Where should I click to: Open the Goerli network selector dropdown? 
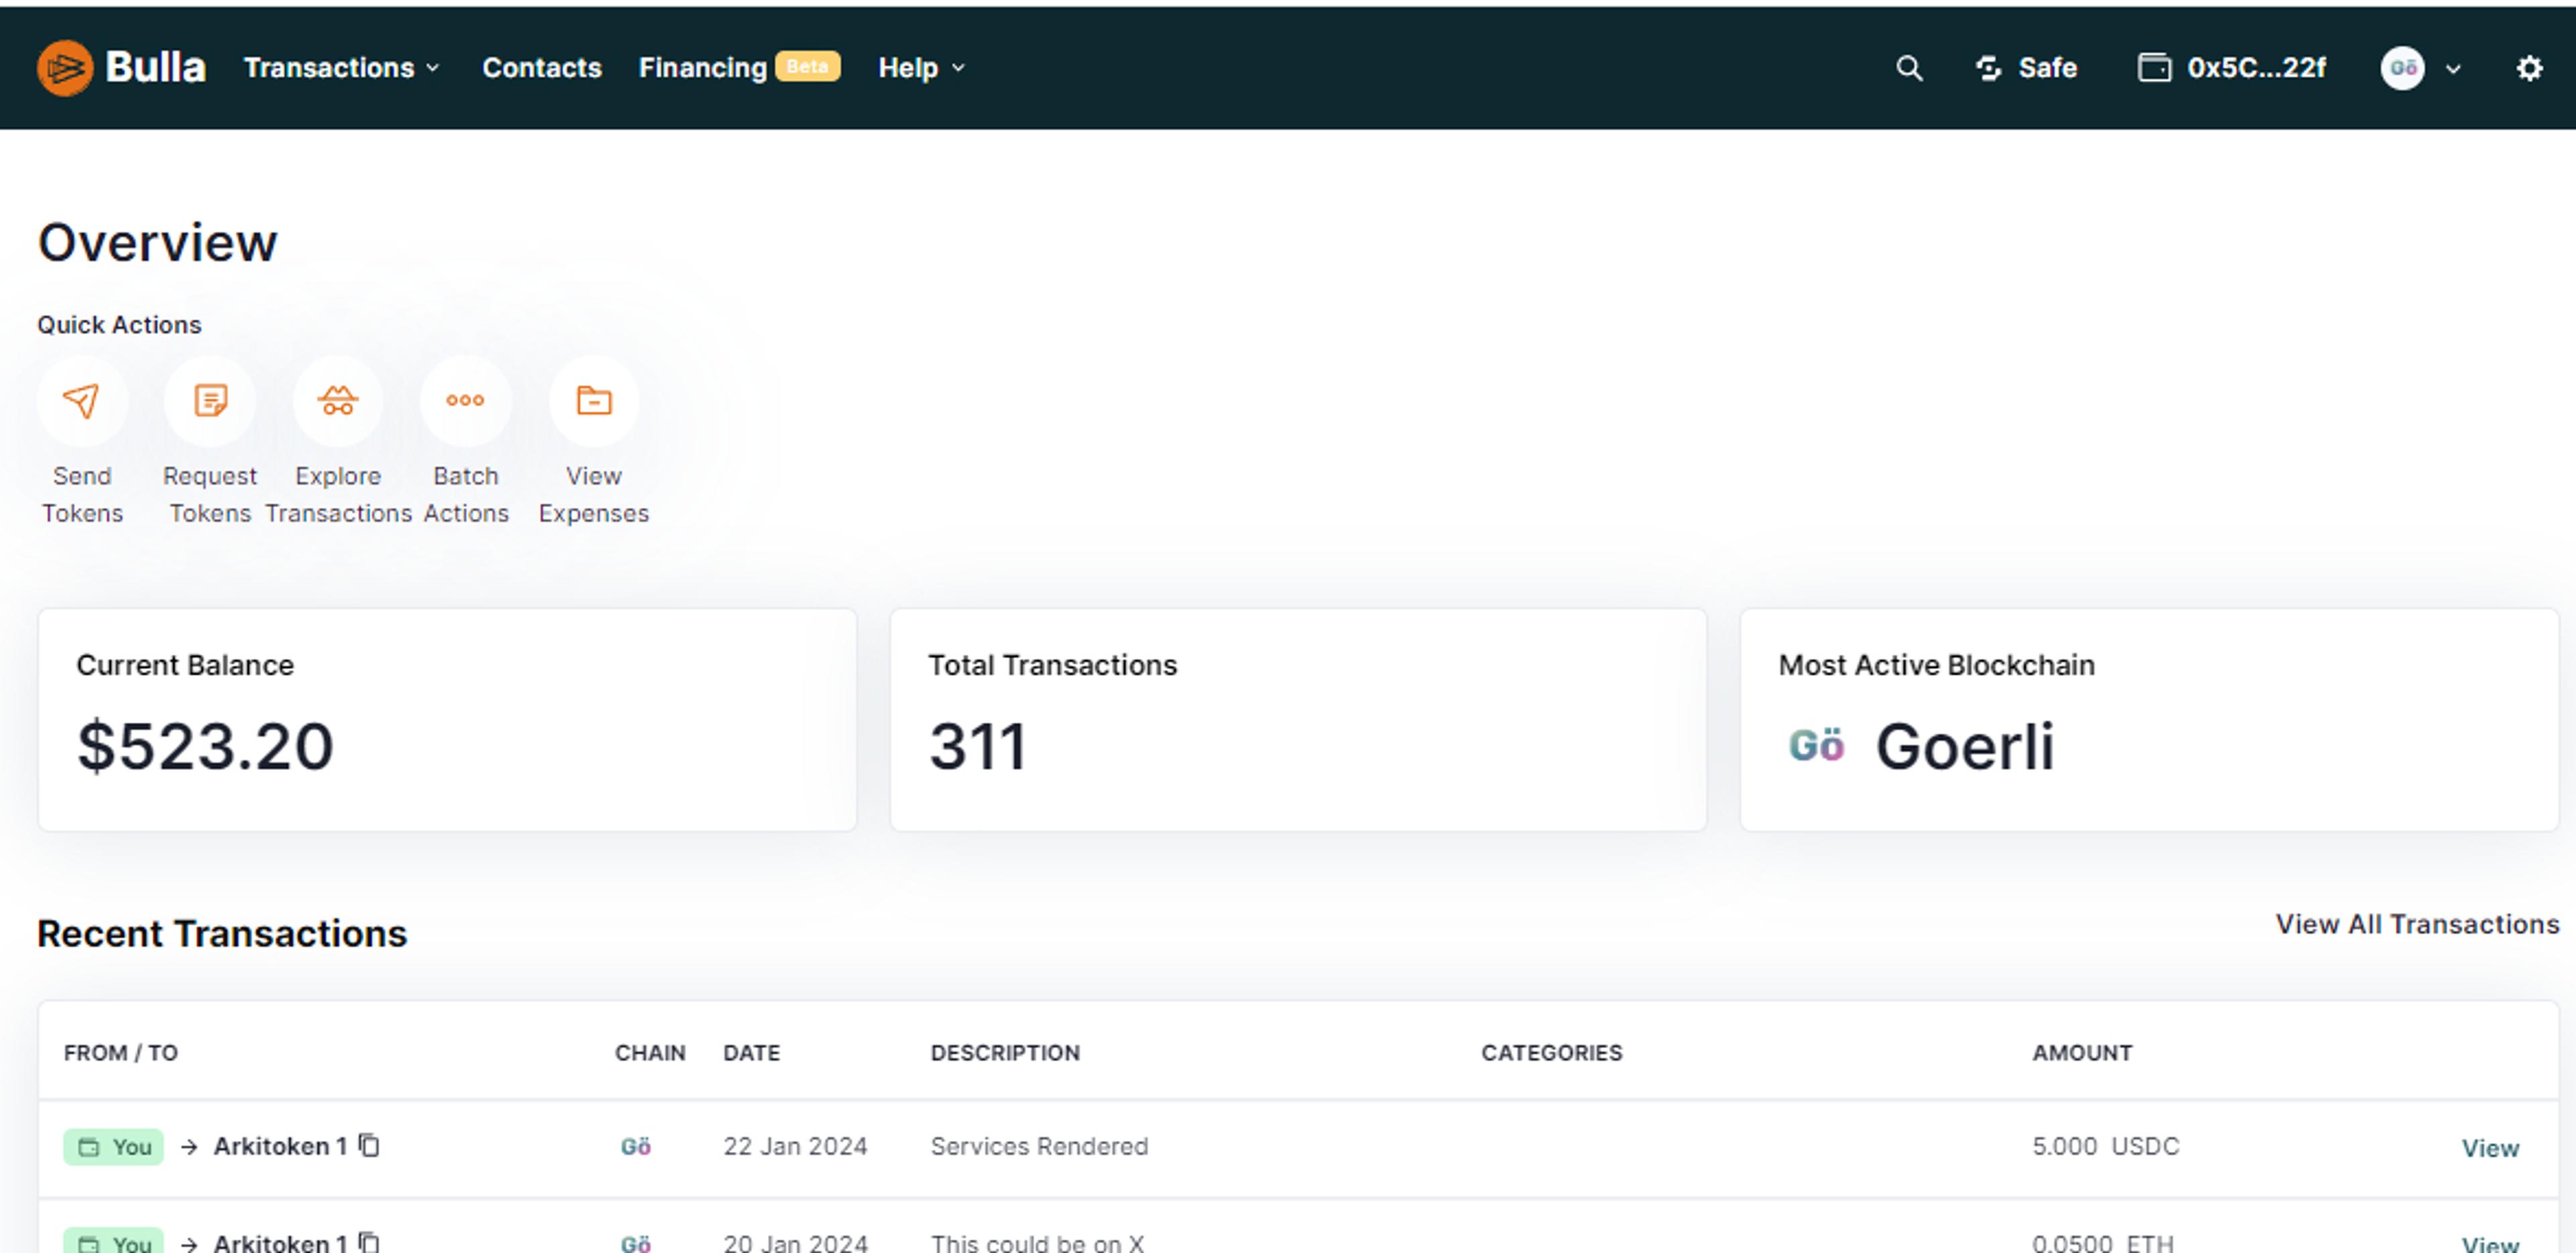(x=2420, y=68)
